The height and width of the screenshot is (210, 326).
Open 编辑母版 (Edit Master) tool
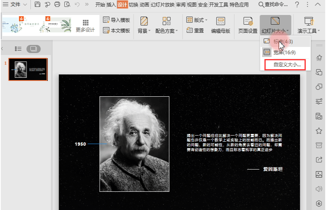click(x=220, y=25)
